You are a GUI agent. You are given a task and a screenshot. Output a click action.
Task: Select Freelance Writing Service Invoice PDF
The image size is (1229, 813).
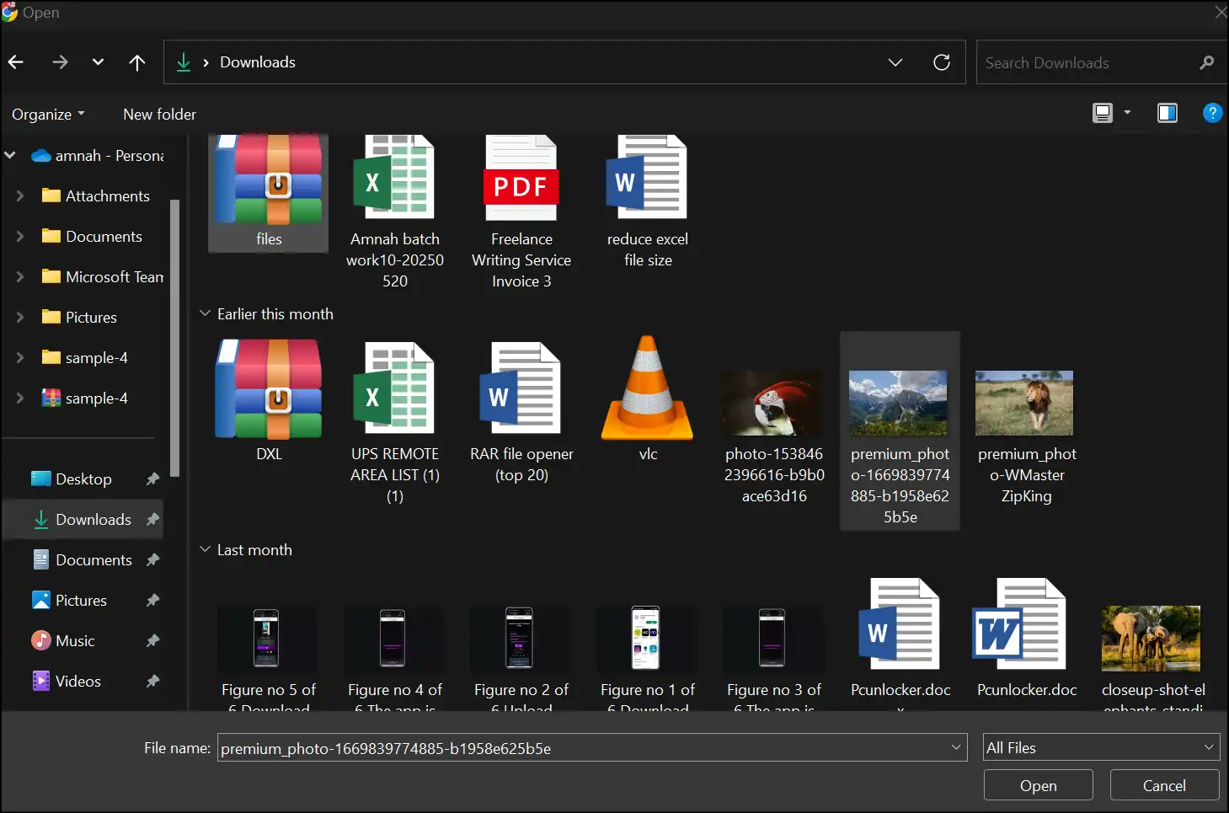point(521,212)
